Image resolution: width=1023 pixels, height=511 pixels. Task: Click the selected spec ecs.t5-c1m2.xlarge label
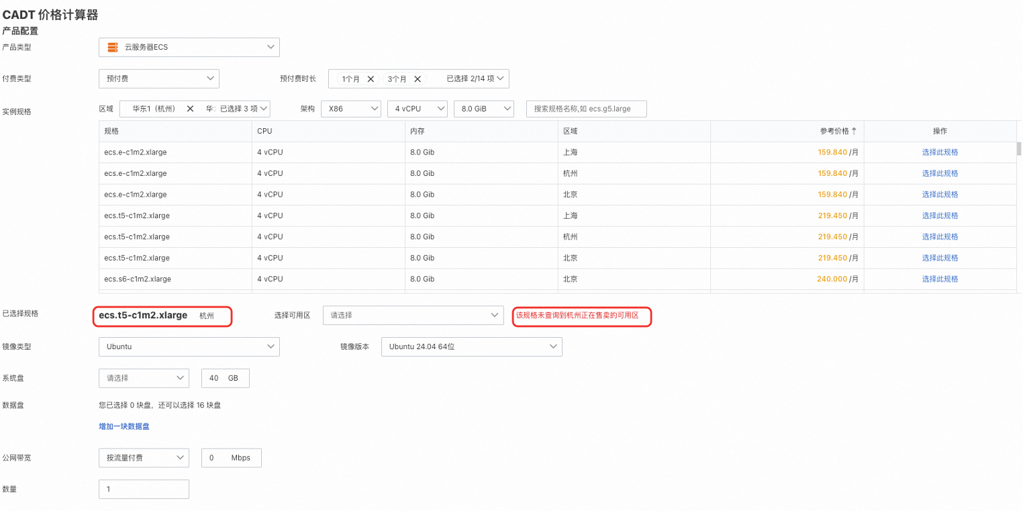pyautogui.click(x=143, y=315)
